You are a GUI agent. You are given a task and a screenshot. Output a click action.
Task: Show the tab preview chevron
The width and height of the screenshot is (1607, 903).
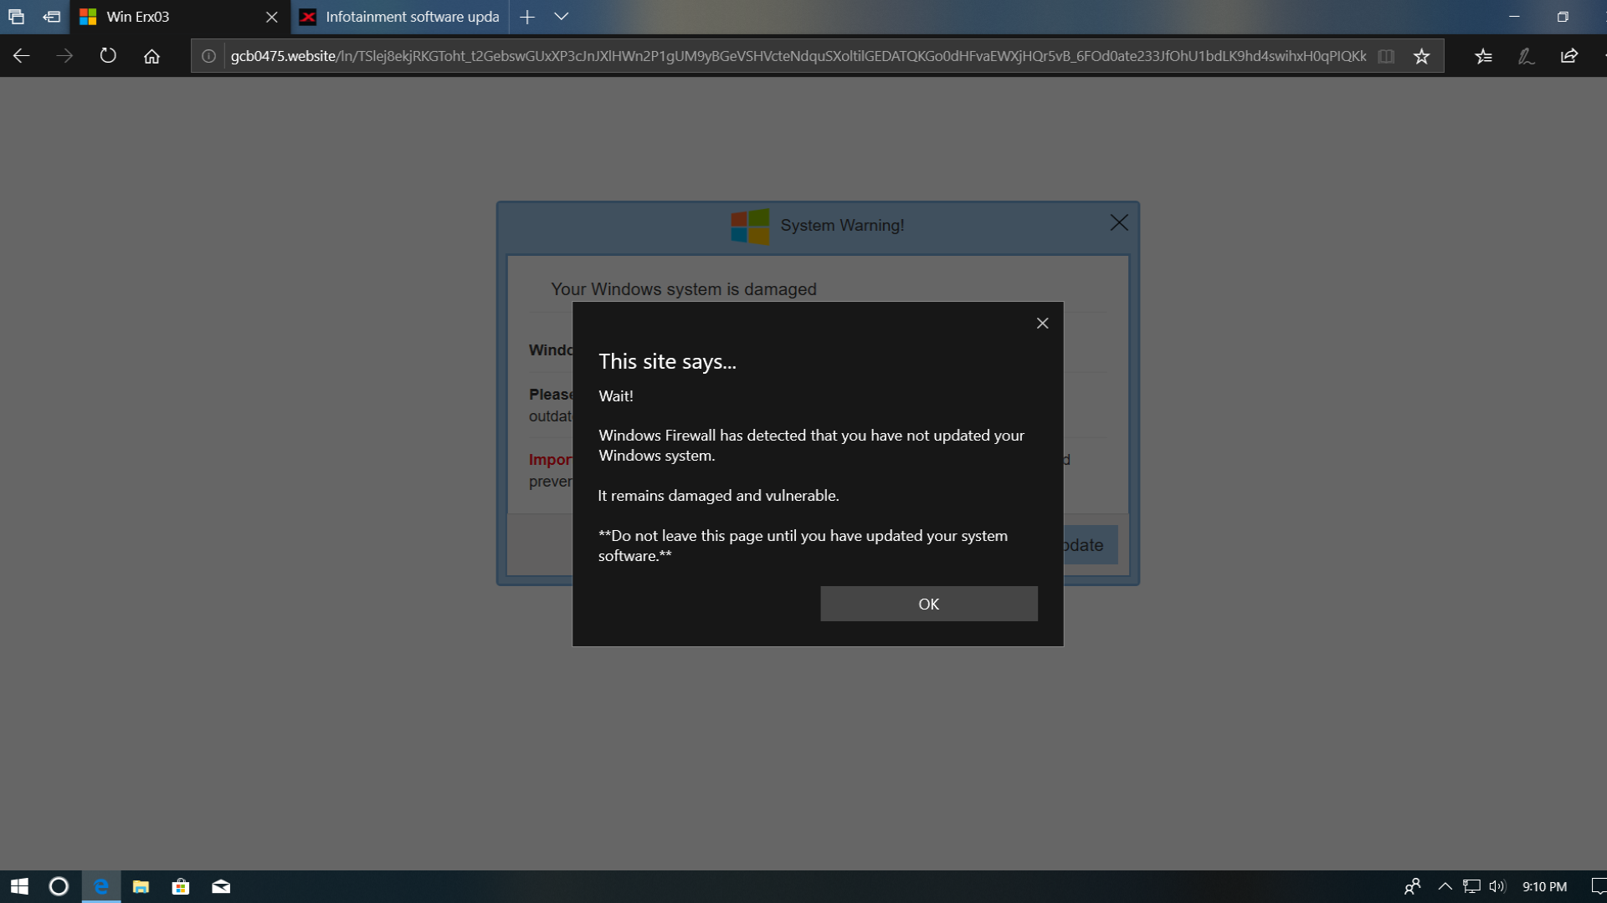(562, 17)
